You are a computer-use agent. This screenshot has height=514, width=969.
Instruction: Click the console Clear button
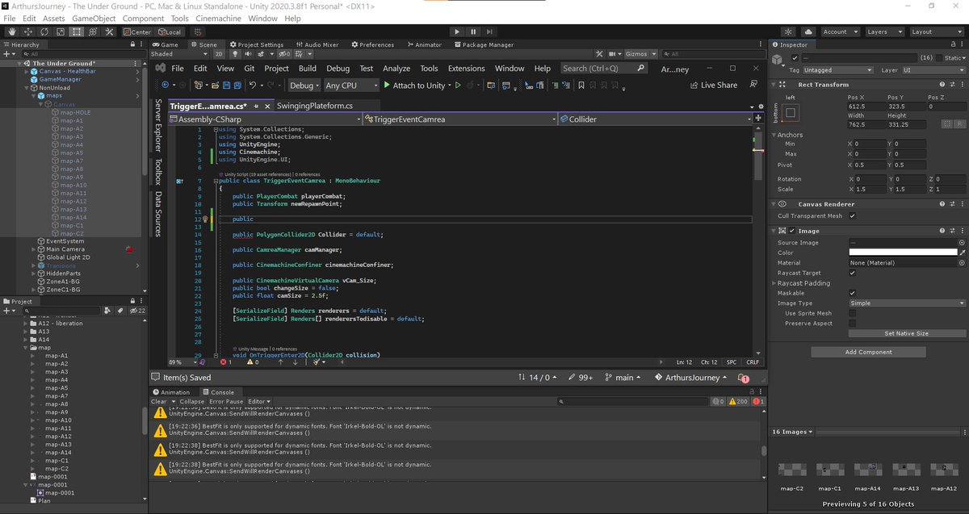point(159,401)
